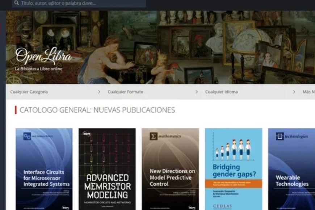The height and width of the screenshot is (210, 315).
Task: Open the Cualquier Formato filter
Action: tap(125, 92)
